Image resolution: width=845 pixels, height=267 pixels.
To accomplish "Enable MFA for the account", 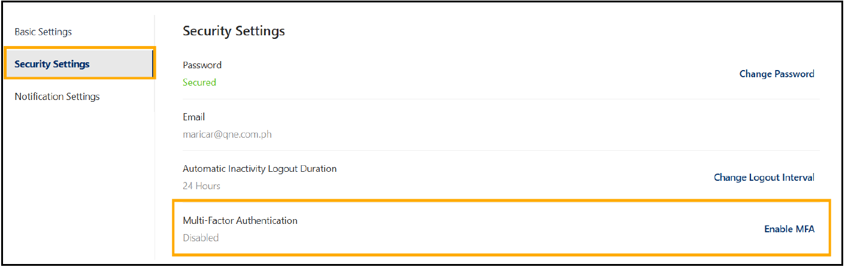I will point(789,229).
